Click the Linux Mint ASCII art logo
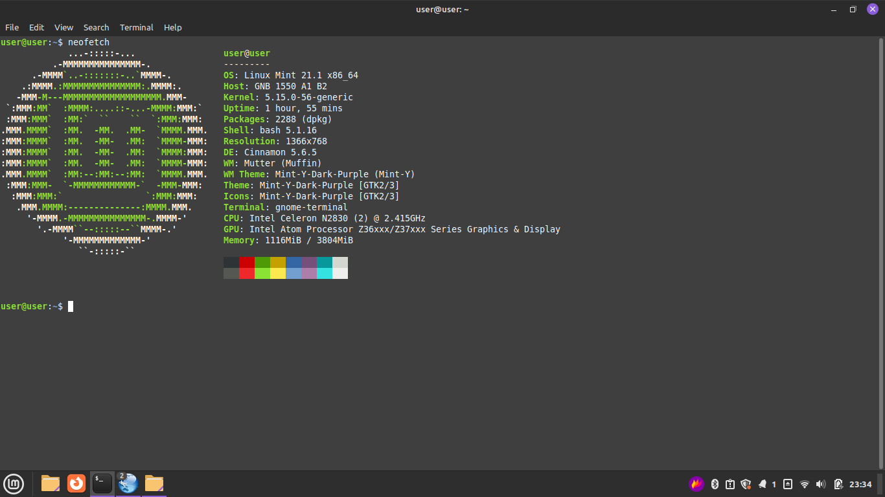The width and height of the screenshot is (885, 497). click(x=104, y=152)
